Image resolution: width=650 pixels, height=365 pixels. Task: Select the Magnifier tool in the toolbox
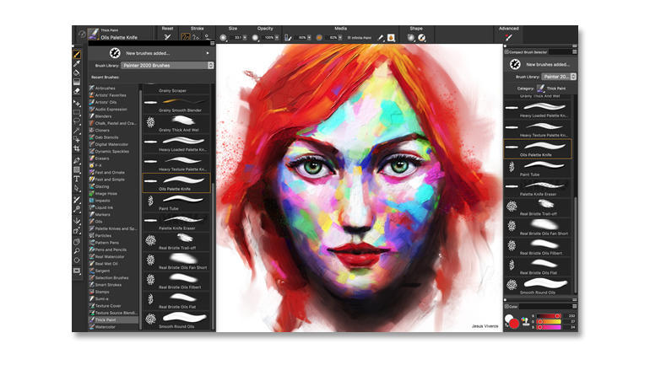[x=77, y=251]
